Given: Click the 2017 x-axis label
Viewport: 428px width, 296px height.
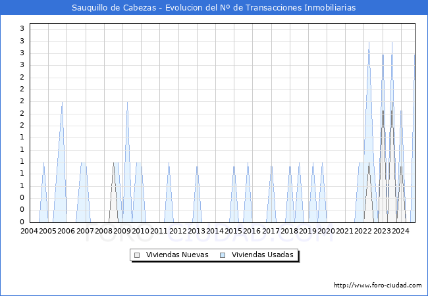Looking at the screenshot, I should [271, 231].
